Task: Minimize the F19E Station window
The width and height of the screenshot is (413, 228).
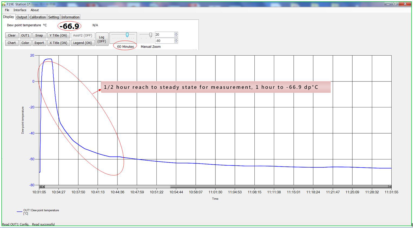Action: [x=388, y=4]
